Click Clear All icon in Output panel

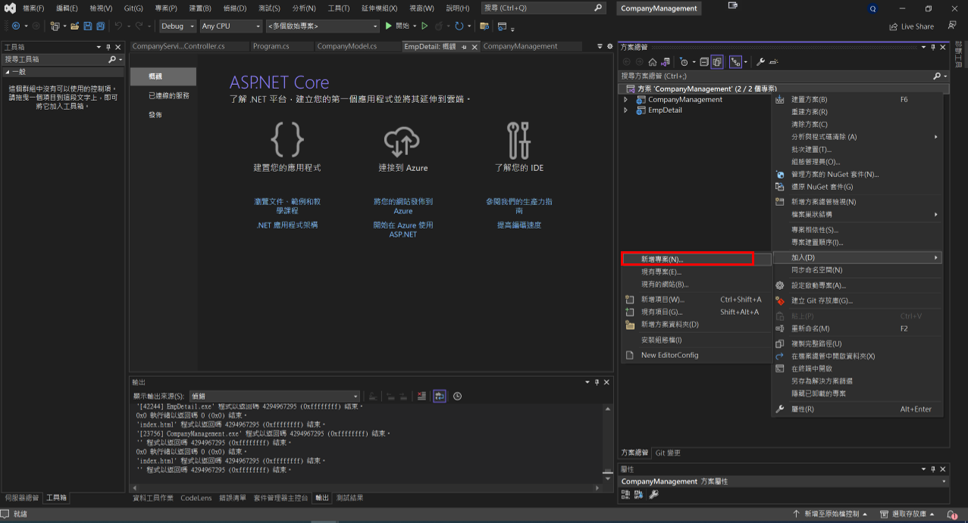coord(422,396)
